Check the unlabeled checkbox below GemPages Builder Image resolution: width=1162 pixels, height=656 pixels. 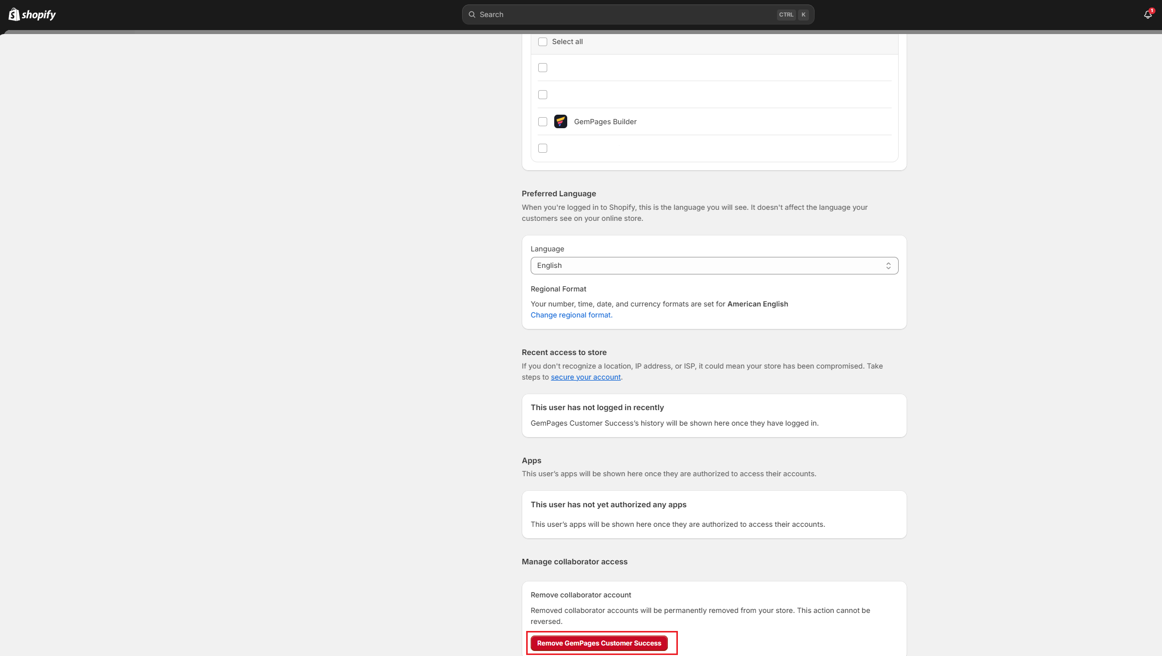pos(543,148)
